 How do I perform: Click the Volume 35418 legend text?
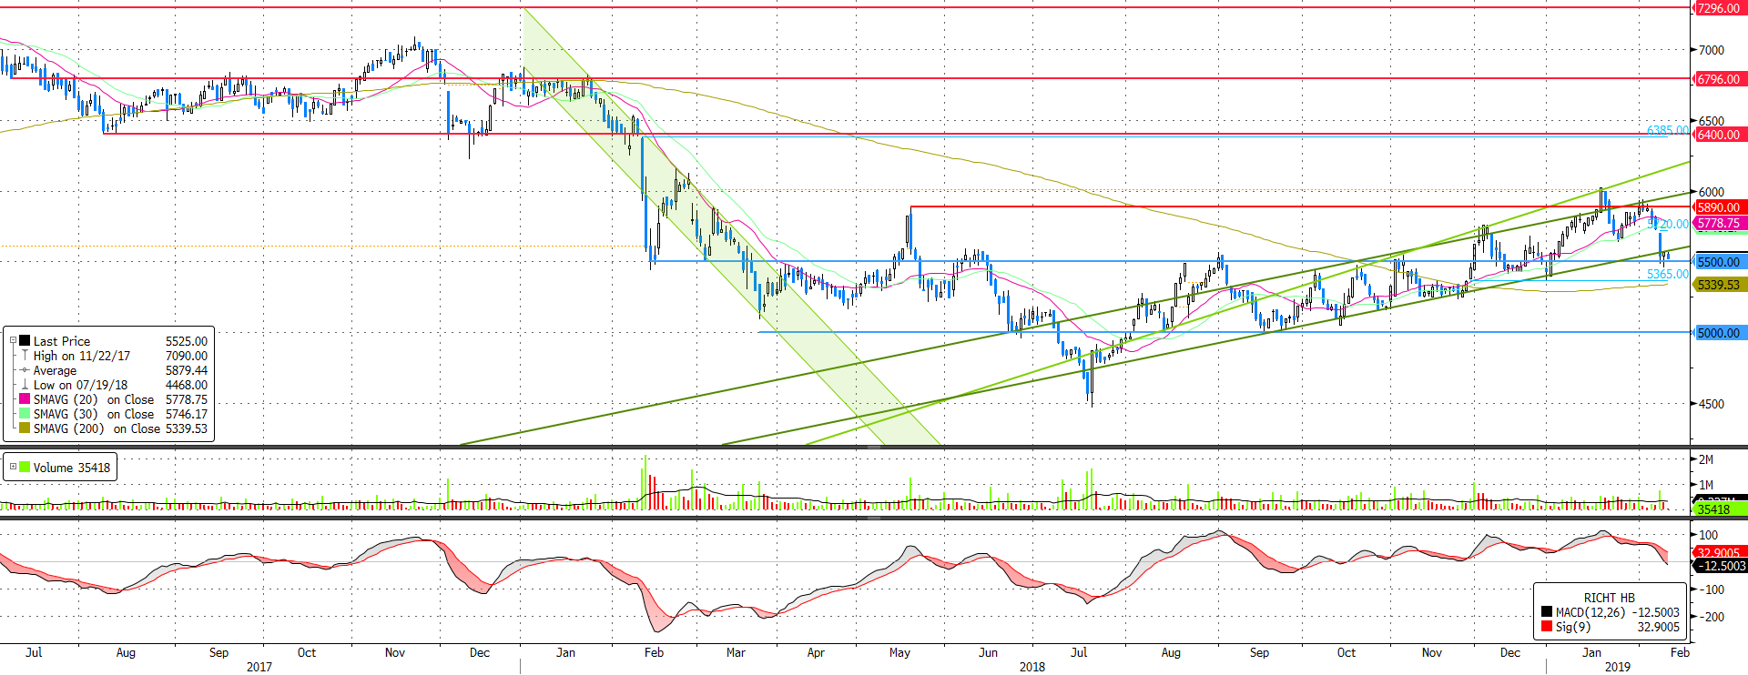coord(72,468)
